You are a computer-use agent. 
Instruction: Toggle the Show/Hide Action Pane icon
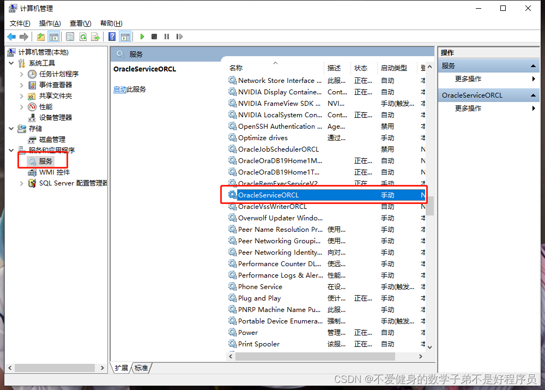tap(125, 37)
